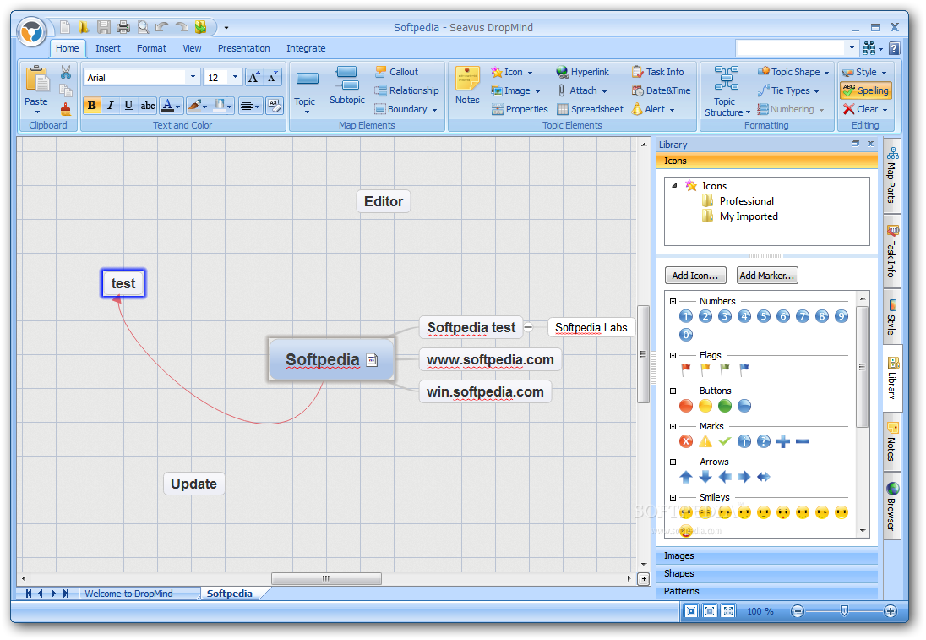
Task: Insert a new Topic
Action: click(307, 78)
